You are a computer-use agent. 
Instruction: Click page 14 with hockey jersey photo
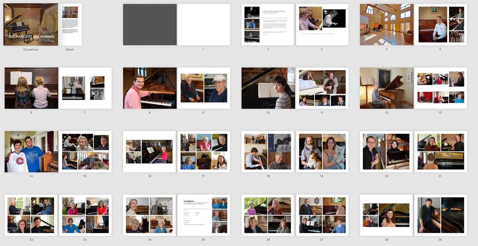pos(31,151)
